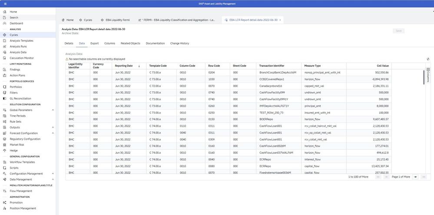Expand Data Management section
This screenshot has width=434, height=215.
(53, 179)
